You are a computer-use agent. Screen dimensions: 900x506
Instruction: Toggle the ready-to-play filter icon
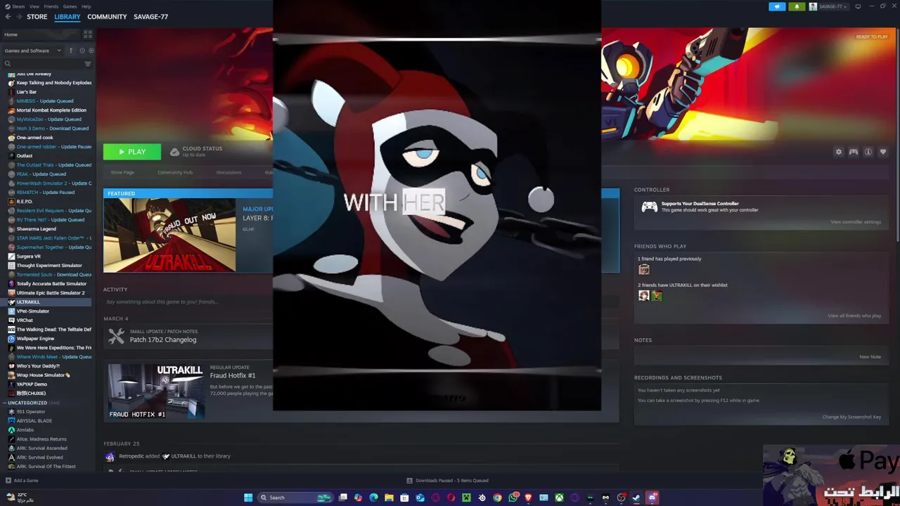[x=91, y=51]
